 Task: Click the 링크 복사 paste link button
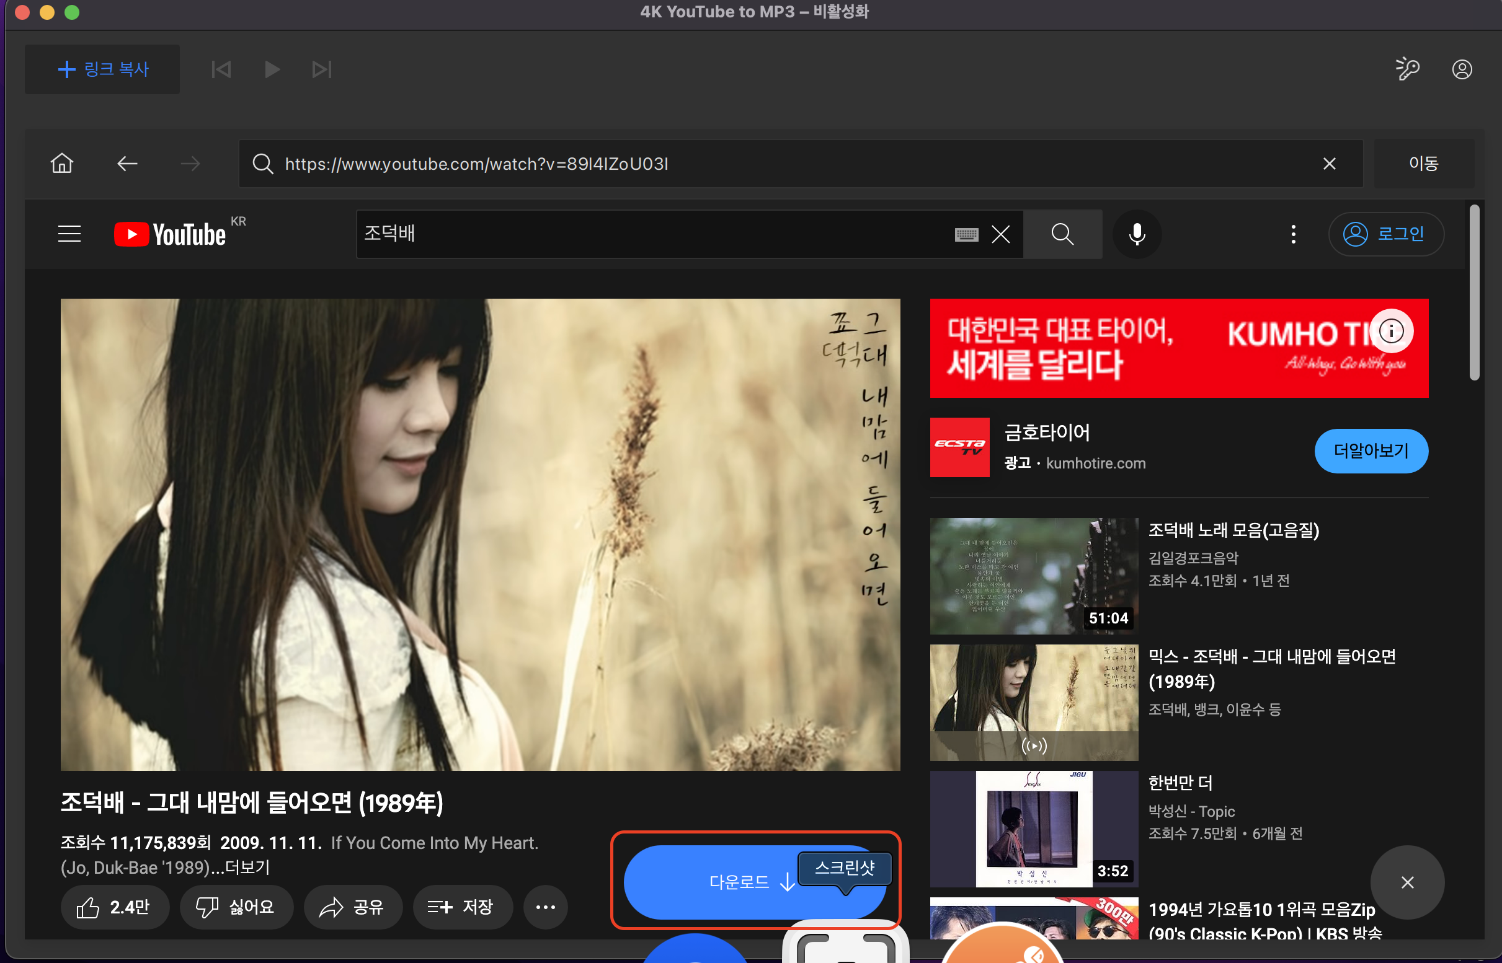[102, 69]
